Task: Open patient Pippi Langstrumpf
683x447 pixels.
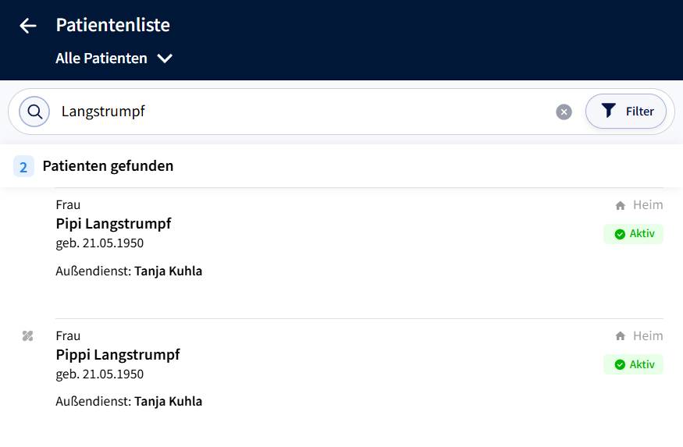Action: coord(118,355)
